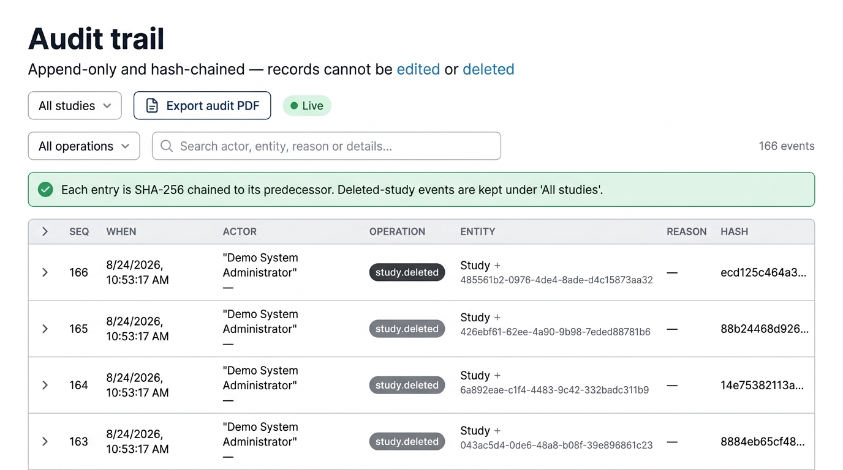Expand row 166 details
The height and width of the screenshot is (470, 843).
point(45,272)
